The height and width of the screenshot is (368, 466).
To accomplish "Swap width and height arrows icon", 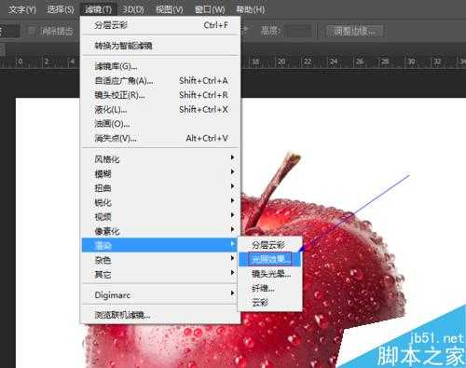I will [245, 30].
